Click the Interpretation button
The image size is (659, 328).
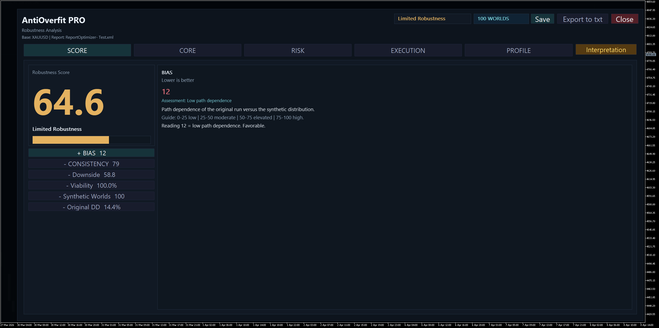pyautogui.click(x=606, y=50)
